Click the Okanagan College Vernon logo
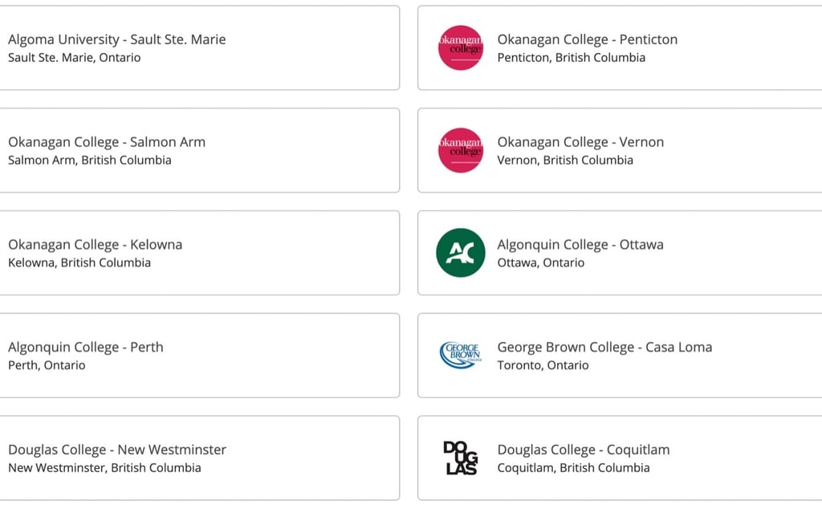The image size is (822, 505). [x=460, y=150]
